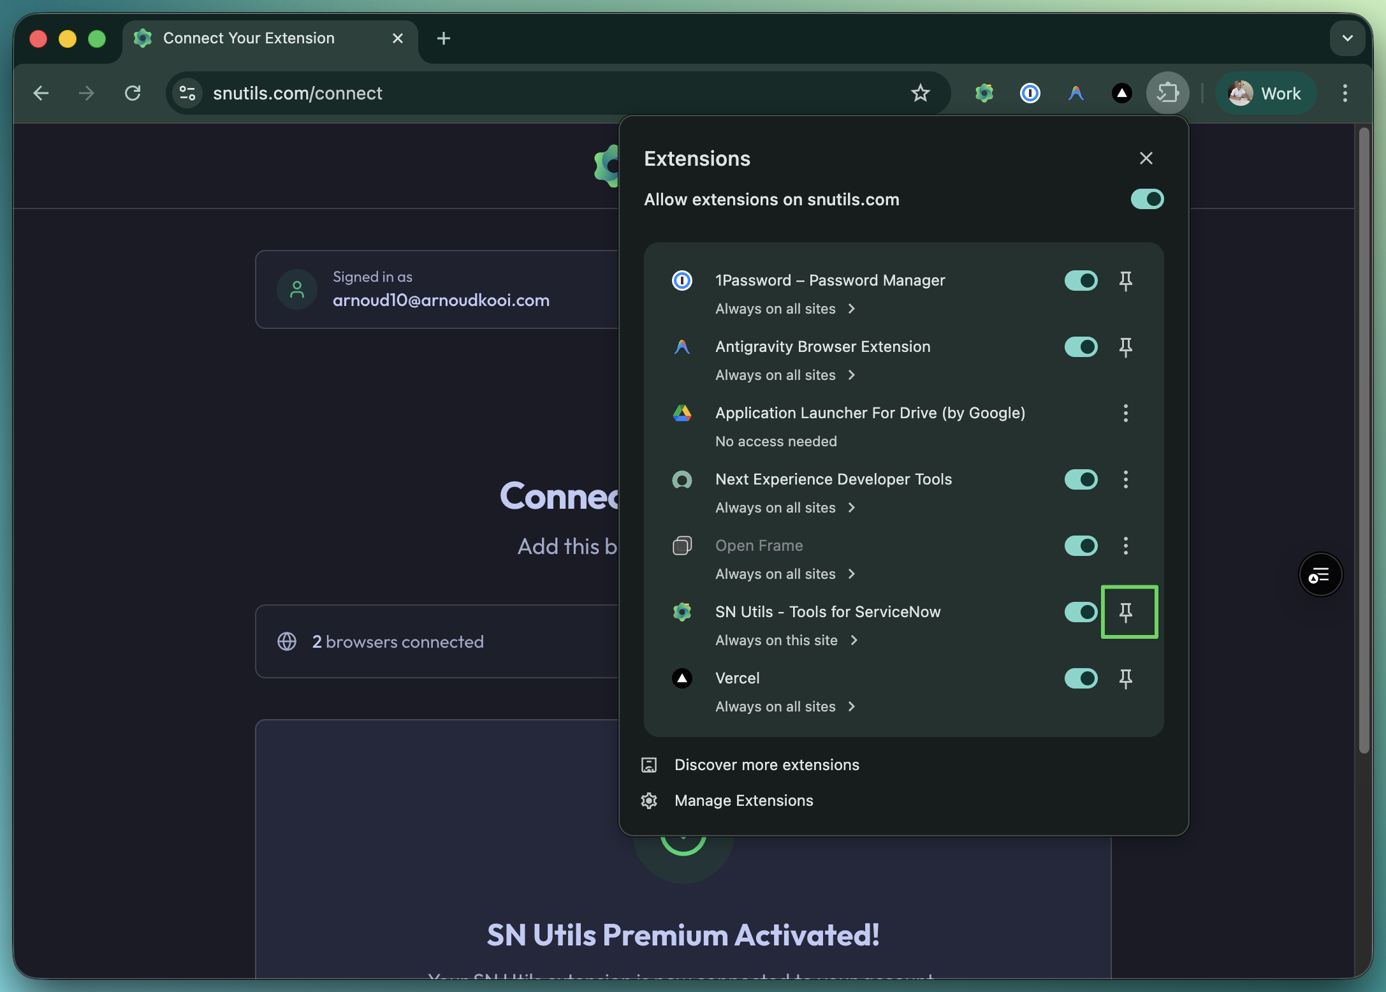The width and height of the screenshot is (1386, 992).
Task: Open the Extensions puzzle piece menu
Action: click(x=1168, y=93)
